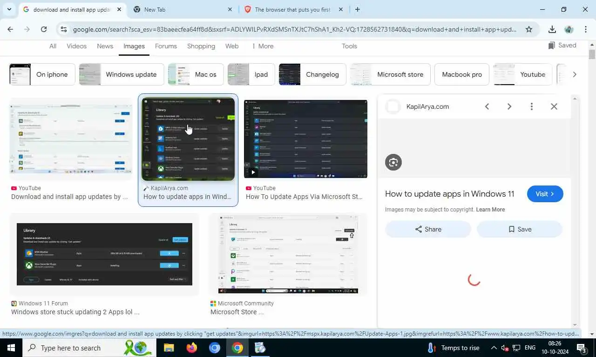This screenshot has width=596, height=357.
Task: Close the 'browser that puts you first' tab
Action: pyautogui.click(x=341, y=9)
